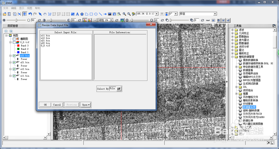Activate the crosshair cursor tool
279x149 pixels.
pos(25,14)
